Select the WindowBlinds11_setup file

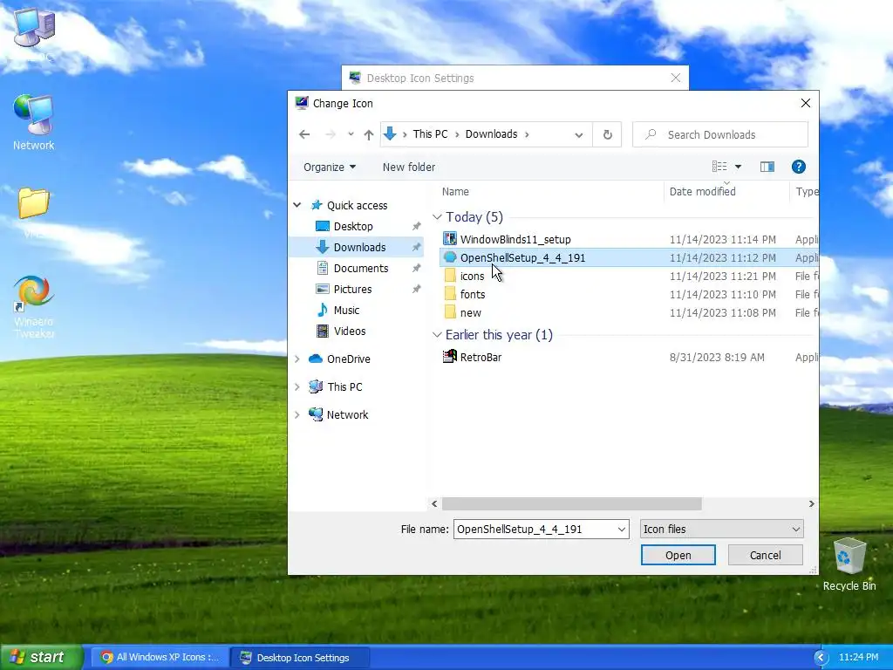515,239
